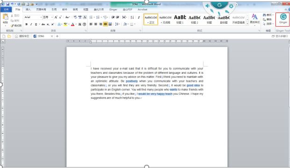The width and height of the screenshot is (290, 168).
Task: Click the Save icon in quick access toolbar
Action: point(8,4)
